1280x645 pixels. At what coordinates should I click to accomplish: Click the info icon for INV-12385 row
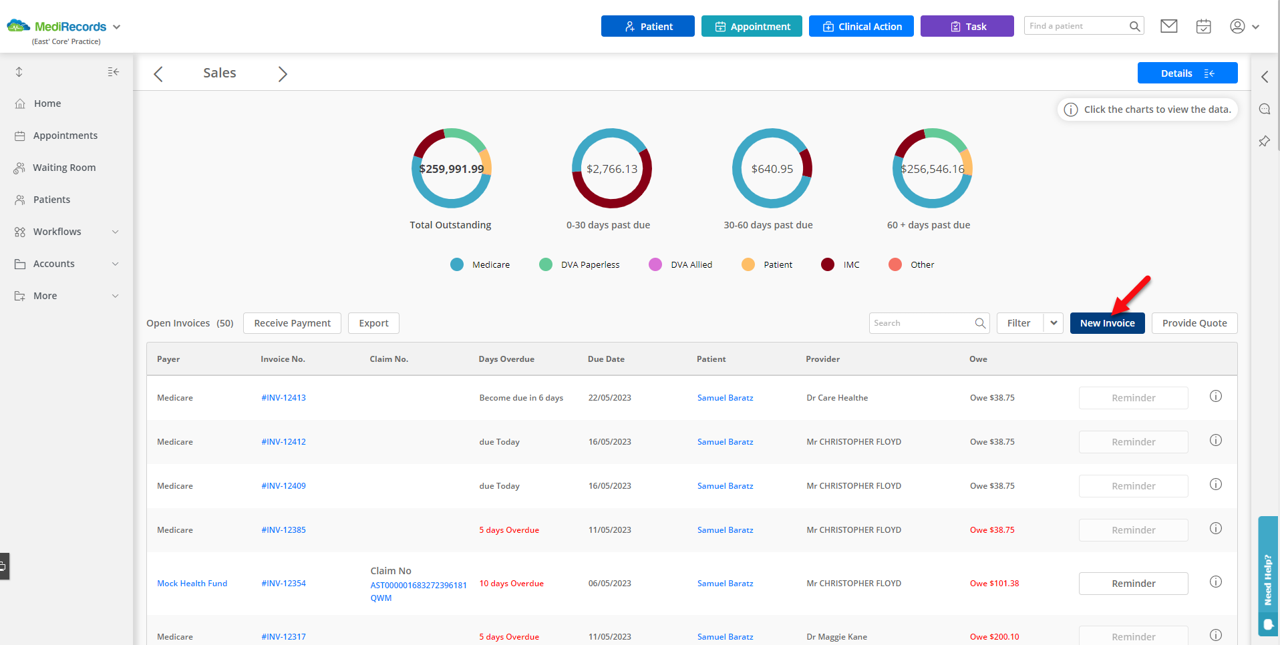click(x=1216, y=528)
